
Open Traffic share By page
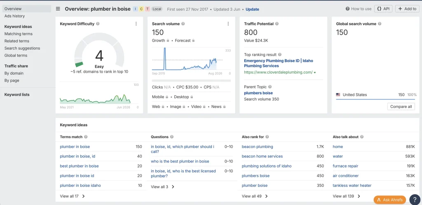coord(12,80)
